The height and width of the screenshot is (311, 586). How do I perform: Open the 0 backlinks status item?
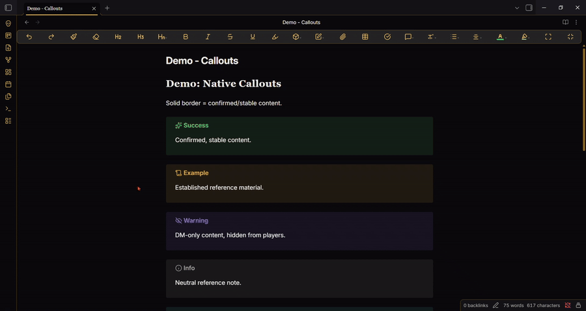[x=475, y=305]
